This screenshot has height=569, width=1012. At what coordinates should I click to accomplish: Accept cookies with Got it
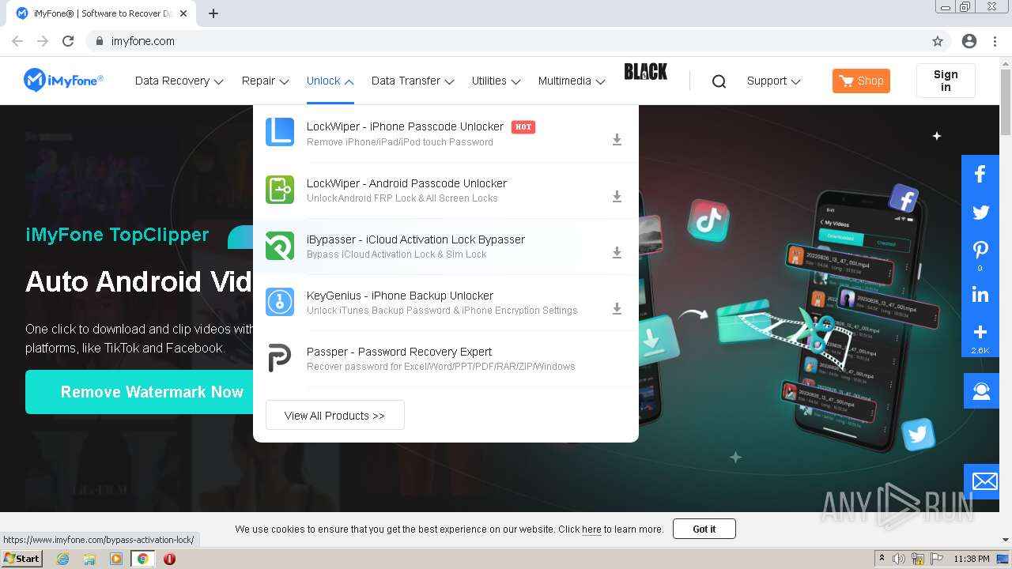[704, 529]
